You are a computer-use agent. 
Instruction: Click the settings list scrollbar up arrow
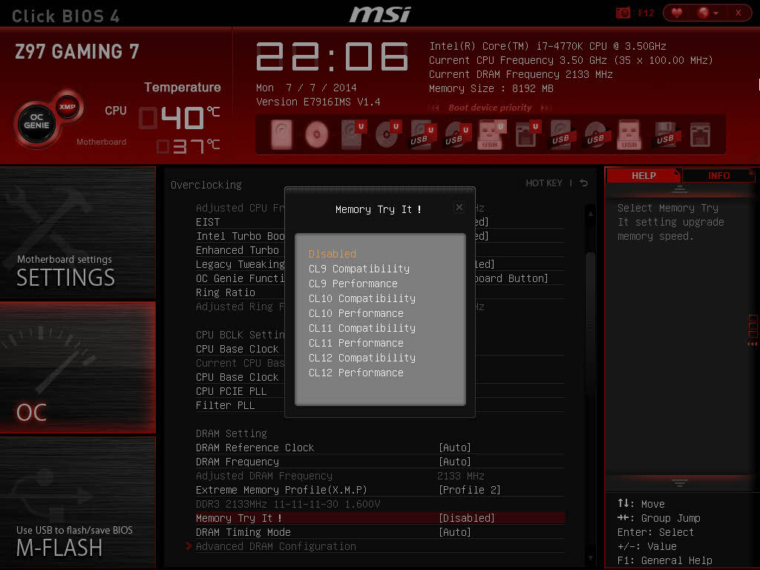click(590, 213)
